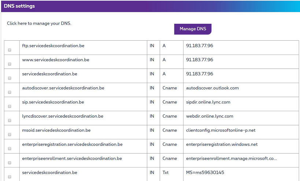Screen dimensions: 300x181
Task: Click the 'Click here to manage your DNS' text
Action: click(39, 23)
